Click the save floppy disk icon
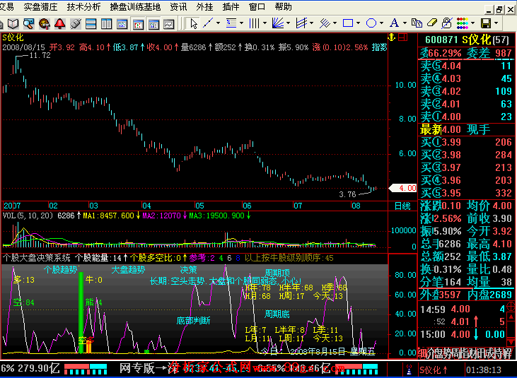Viewport: 517px width, 378px height. coord(486,23)
